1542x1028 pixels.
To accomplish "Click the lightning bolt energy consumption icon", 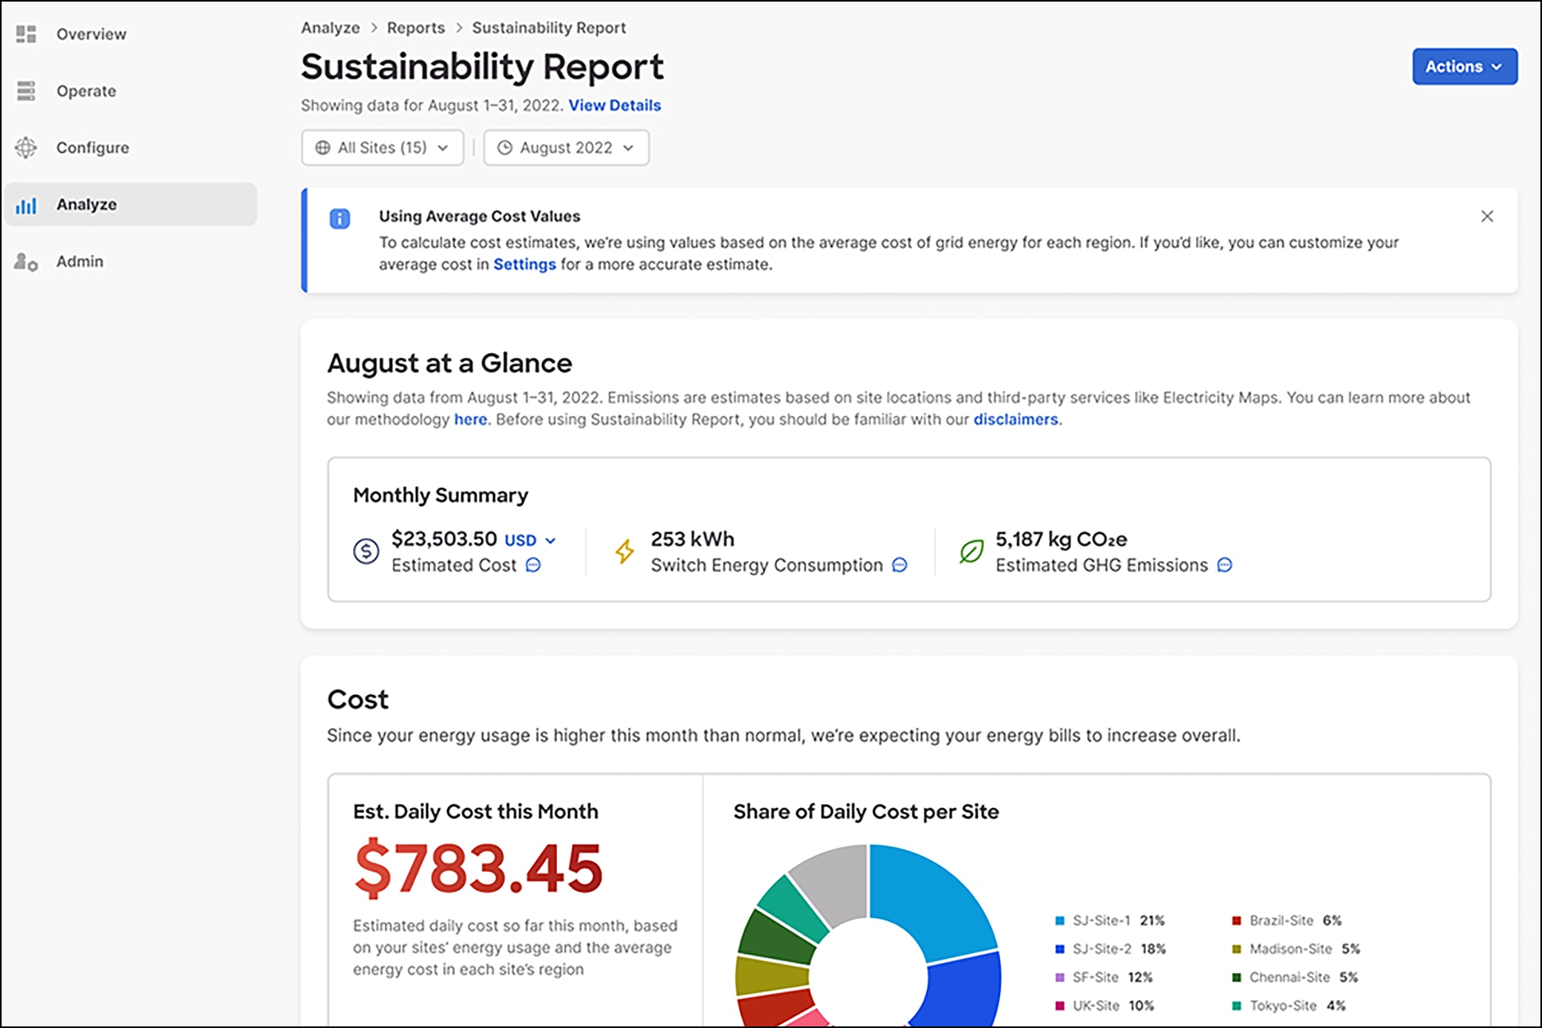I will coord(626,551).
